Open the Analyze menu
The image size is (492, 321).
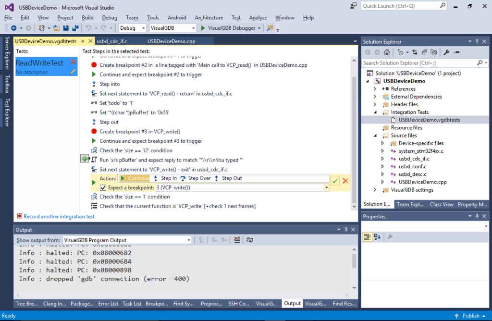(x=258, y=18)
